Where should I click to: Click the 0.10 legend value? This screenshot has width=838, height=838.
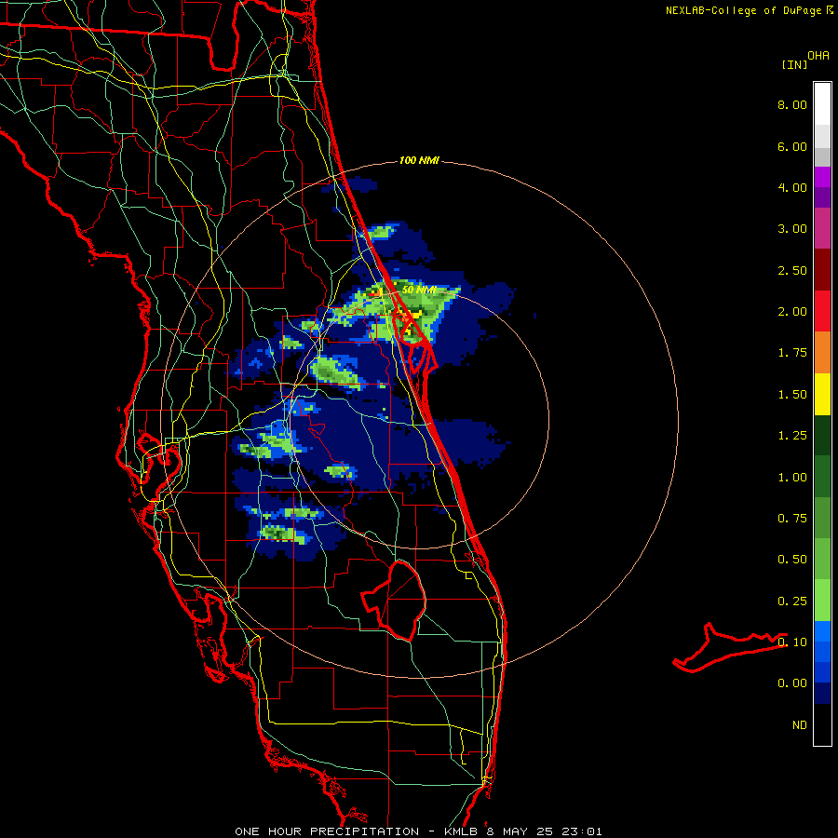click(792, 642)
